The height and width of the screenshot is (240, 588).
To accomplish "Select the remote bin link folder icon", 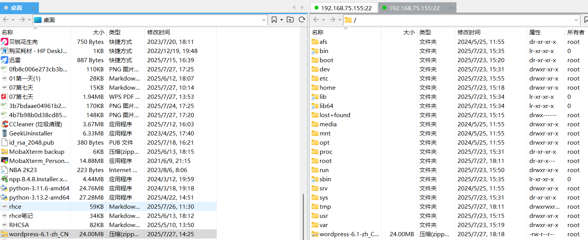I will point(315,51).
